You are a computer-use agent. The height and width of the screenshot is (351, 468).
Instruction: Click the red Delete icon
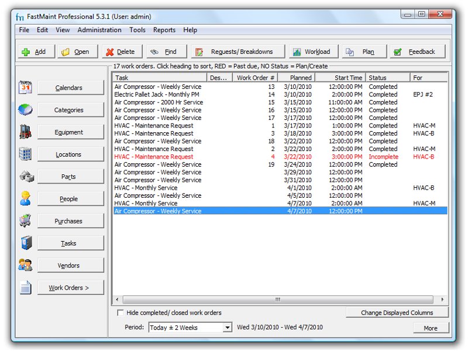pyautogui.click(x=112, y=51)
